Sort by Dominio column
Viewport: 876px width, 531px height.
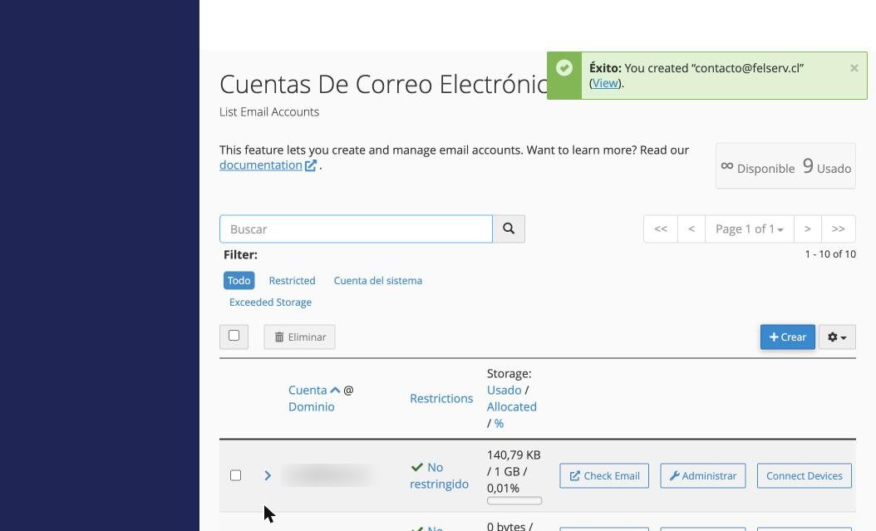coord(311,407)
